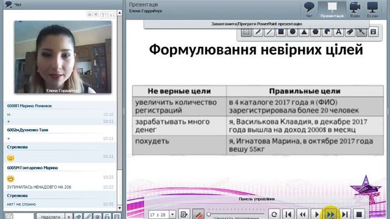Save whiteboard with the floppy disk icon
Screen dimensions: 390x219
tap(373, 32)
